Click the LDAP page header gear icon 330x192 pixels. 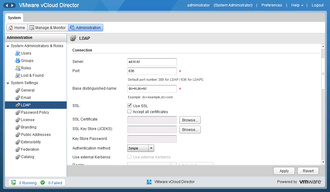73,38
